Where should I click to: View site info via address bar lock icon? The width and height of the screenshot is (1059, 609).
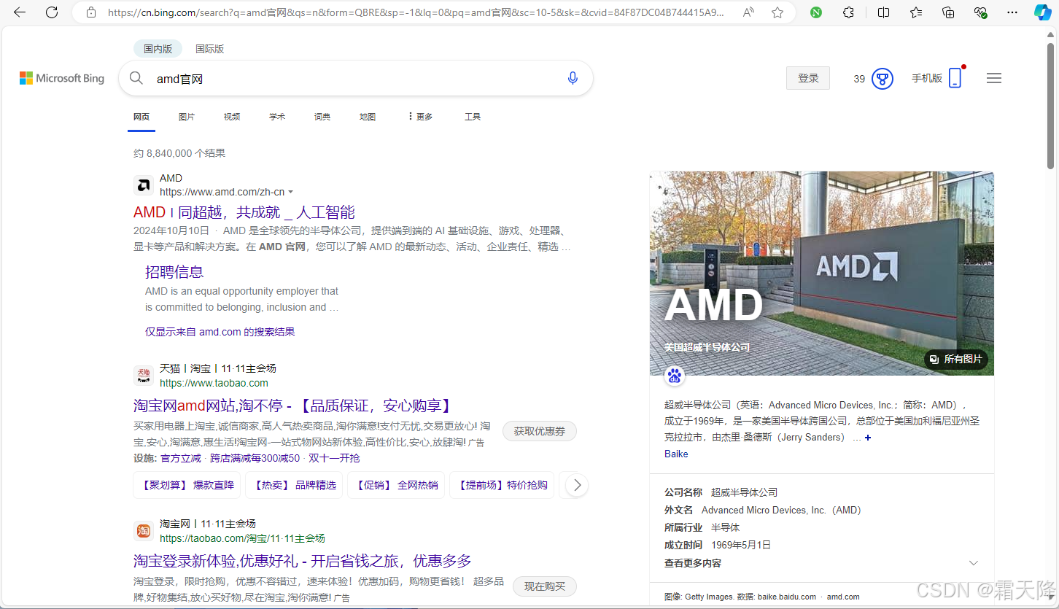click(91, 12)
